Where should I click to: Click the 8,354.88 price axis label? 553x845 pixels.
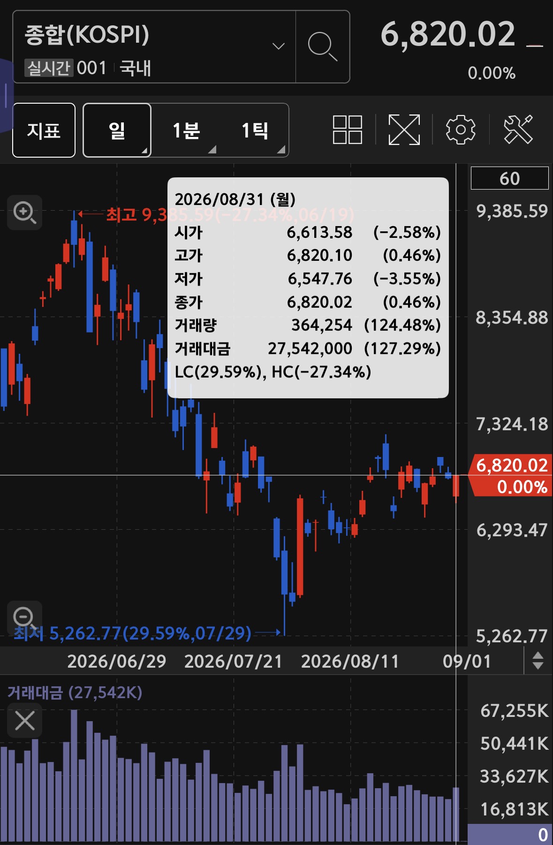point(512,318)
